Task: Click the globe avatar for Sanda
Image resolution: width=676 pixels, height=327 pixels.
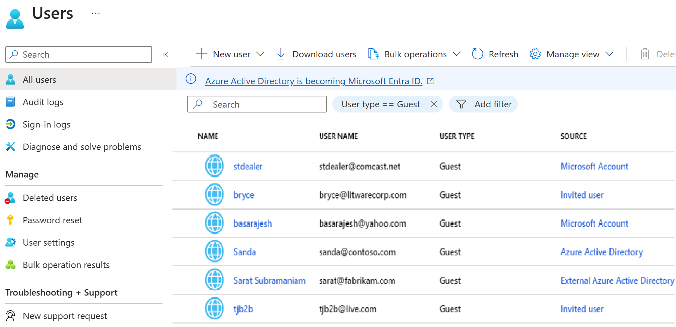Action: pyautogui.click(x=214, y=251)
